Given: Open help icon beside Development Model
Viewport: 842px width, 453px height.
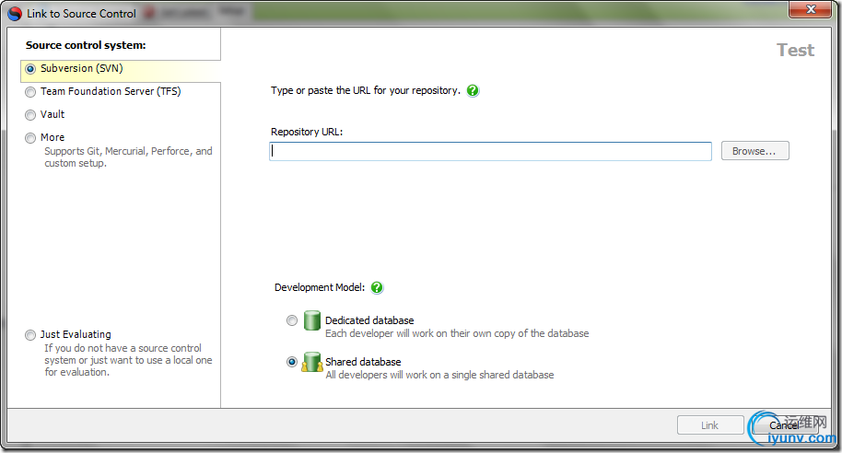Looking at the screenshot, I should (377, 287).
